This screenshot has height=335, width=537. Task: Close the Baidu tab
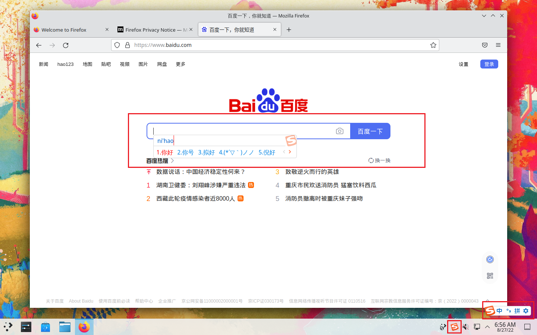click(275, 29)
